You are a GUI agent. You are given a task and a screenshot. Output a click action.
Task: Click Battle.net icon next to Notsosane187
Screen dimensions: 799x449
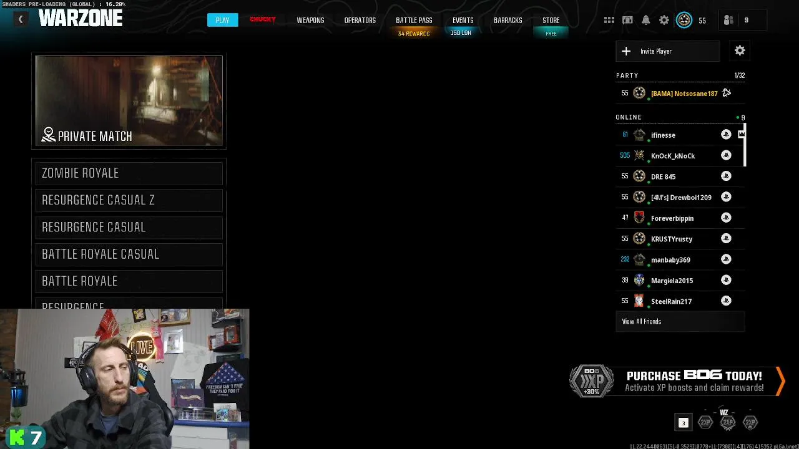727,93
